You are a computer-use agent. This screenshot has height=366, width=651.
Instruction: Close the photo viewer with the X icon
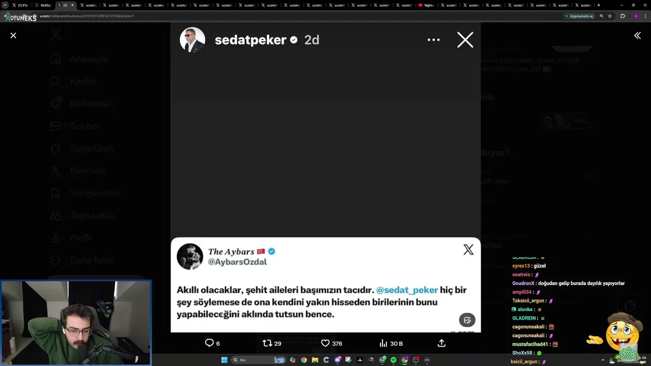pyautogui.click(x=13, y=36)
